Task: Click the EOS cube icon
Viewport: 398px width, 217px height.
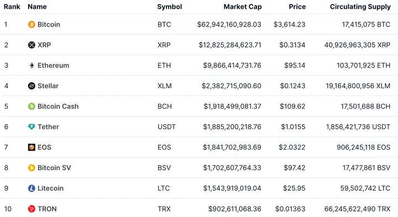Action: [x=32, y=147]
